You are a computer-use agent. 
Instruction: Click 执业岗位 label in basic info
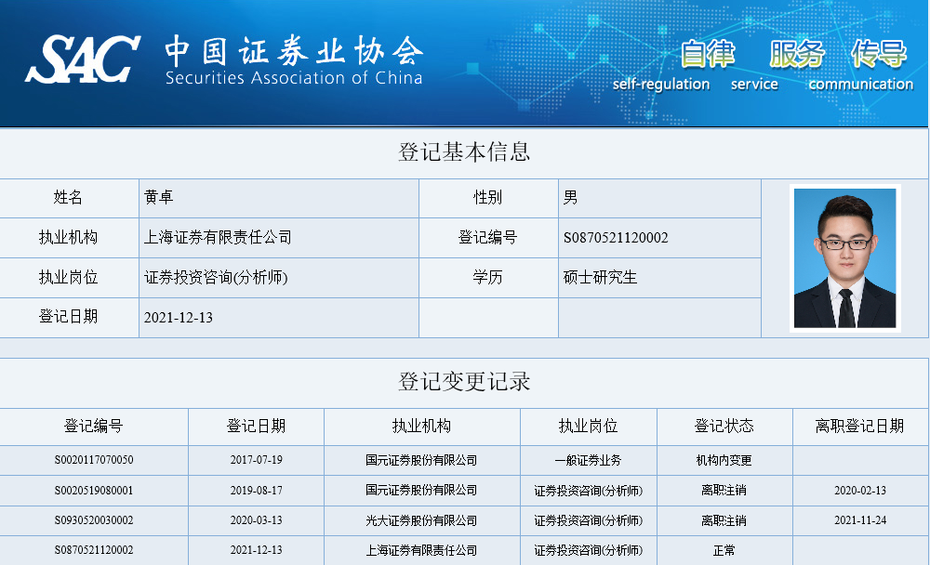[x=69, y=278]
